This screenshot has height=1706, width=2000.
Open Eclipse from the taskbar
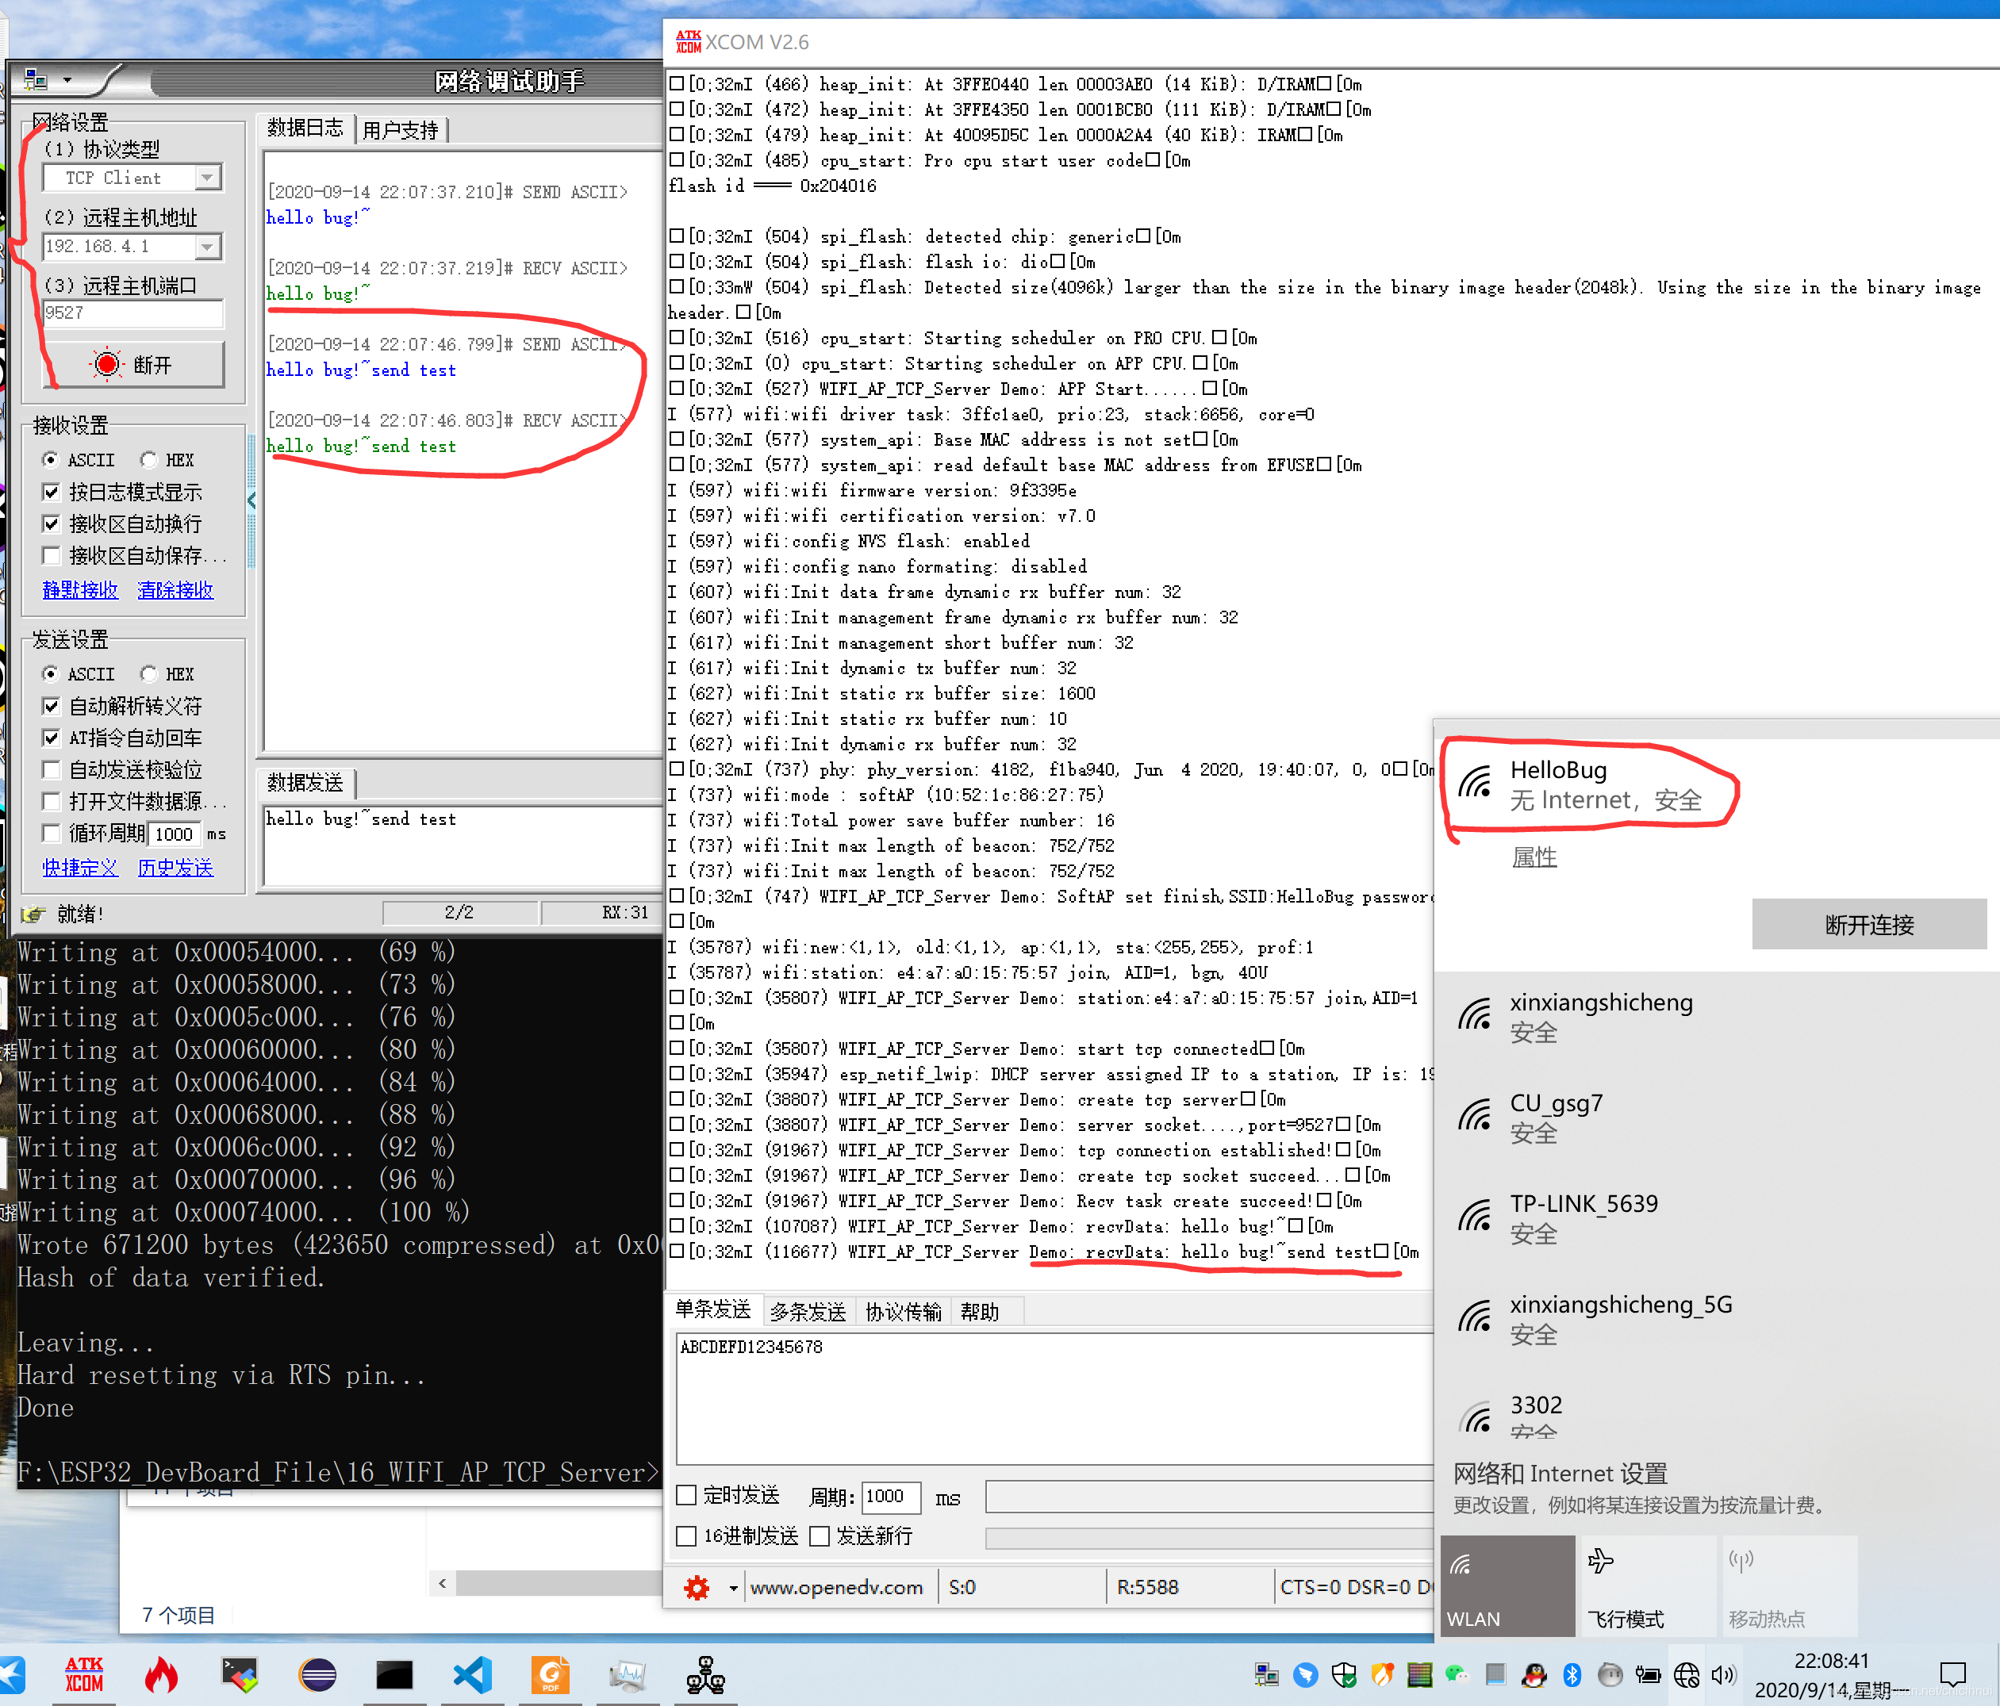317,1675
